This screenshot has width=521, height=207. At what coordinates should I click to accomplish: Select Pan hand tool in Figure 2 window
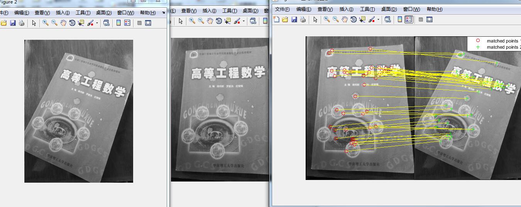point(63,23)
